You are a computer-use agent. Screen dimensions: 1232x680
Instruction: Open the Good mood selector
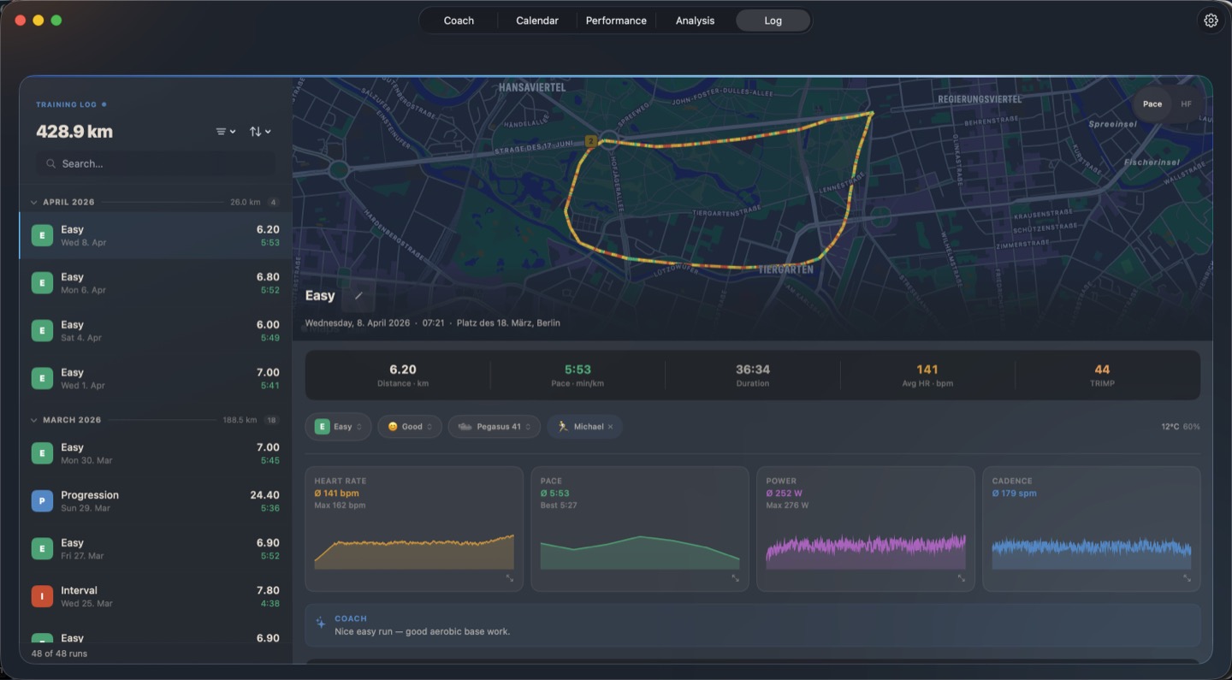pyautogui.click(x=409, y=426)
